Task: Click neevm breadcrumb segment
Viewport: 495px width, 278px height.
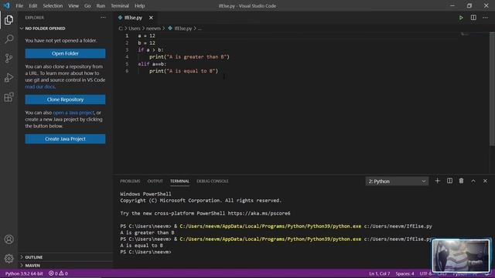Action: pyautogui.click(x=153, y=29)
